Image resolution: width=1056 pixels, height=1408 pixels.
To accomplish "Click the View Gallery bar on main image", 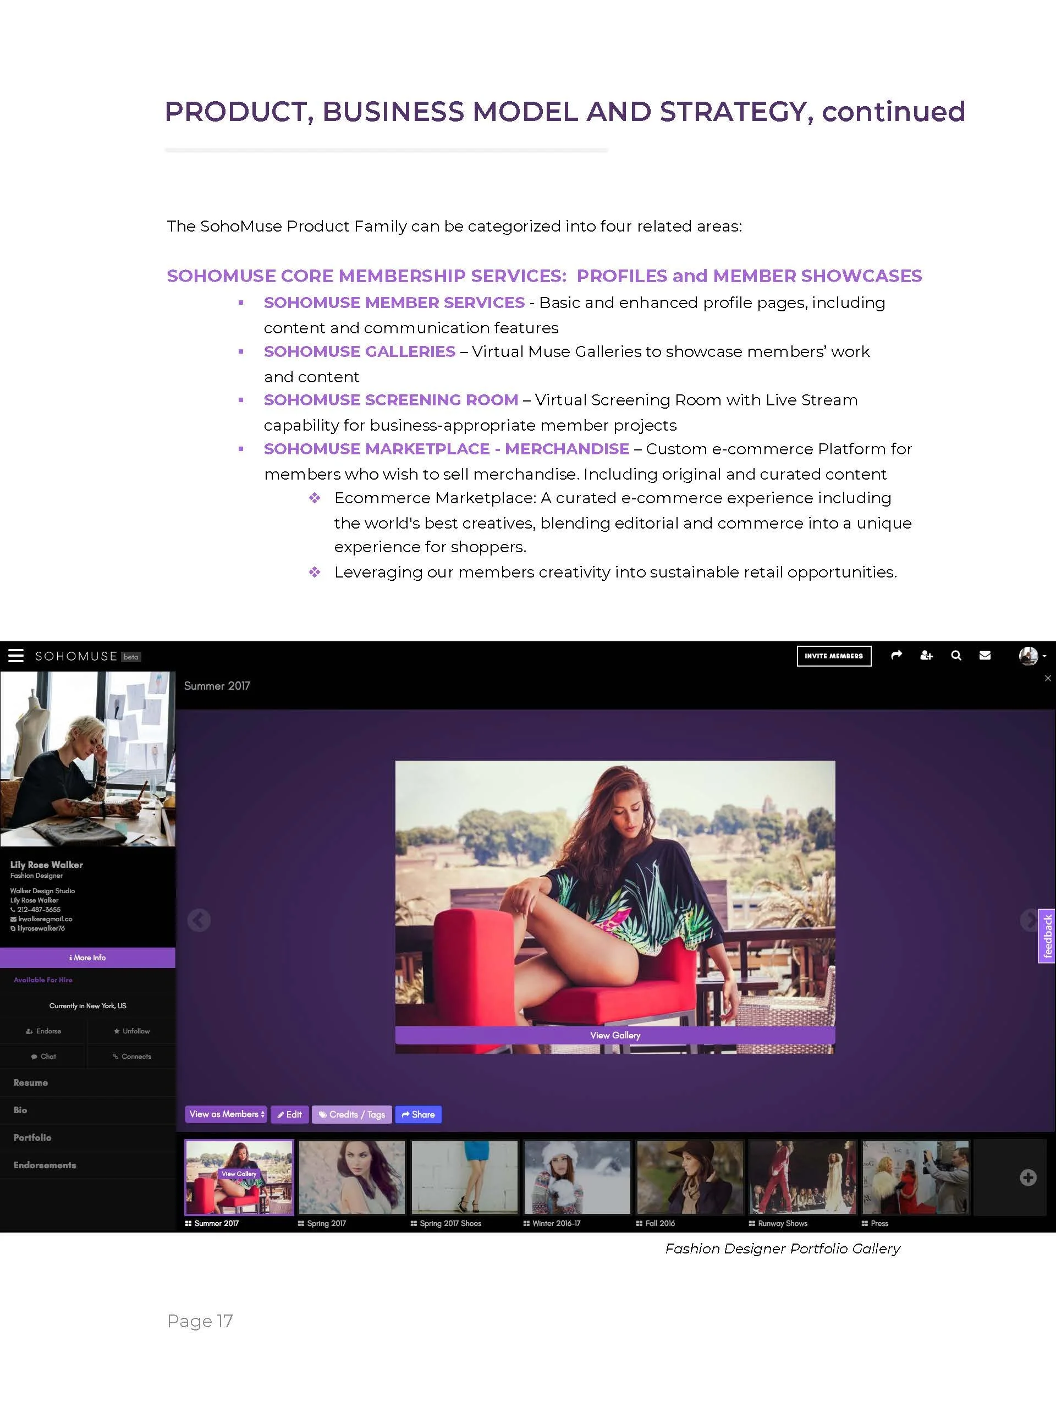I will 615,1035.
